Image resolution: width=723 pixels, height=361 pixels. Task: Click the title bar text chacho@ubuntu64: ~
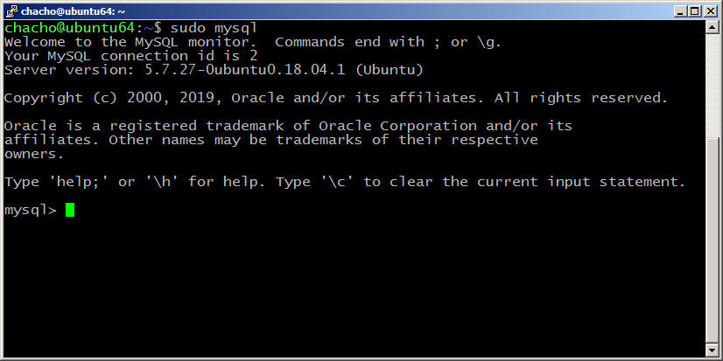[x=73, y=11]
